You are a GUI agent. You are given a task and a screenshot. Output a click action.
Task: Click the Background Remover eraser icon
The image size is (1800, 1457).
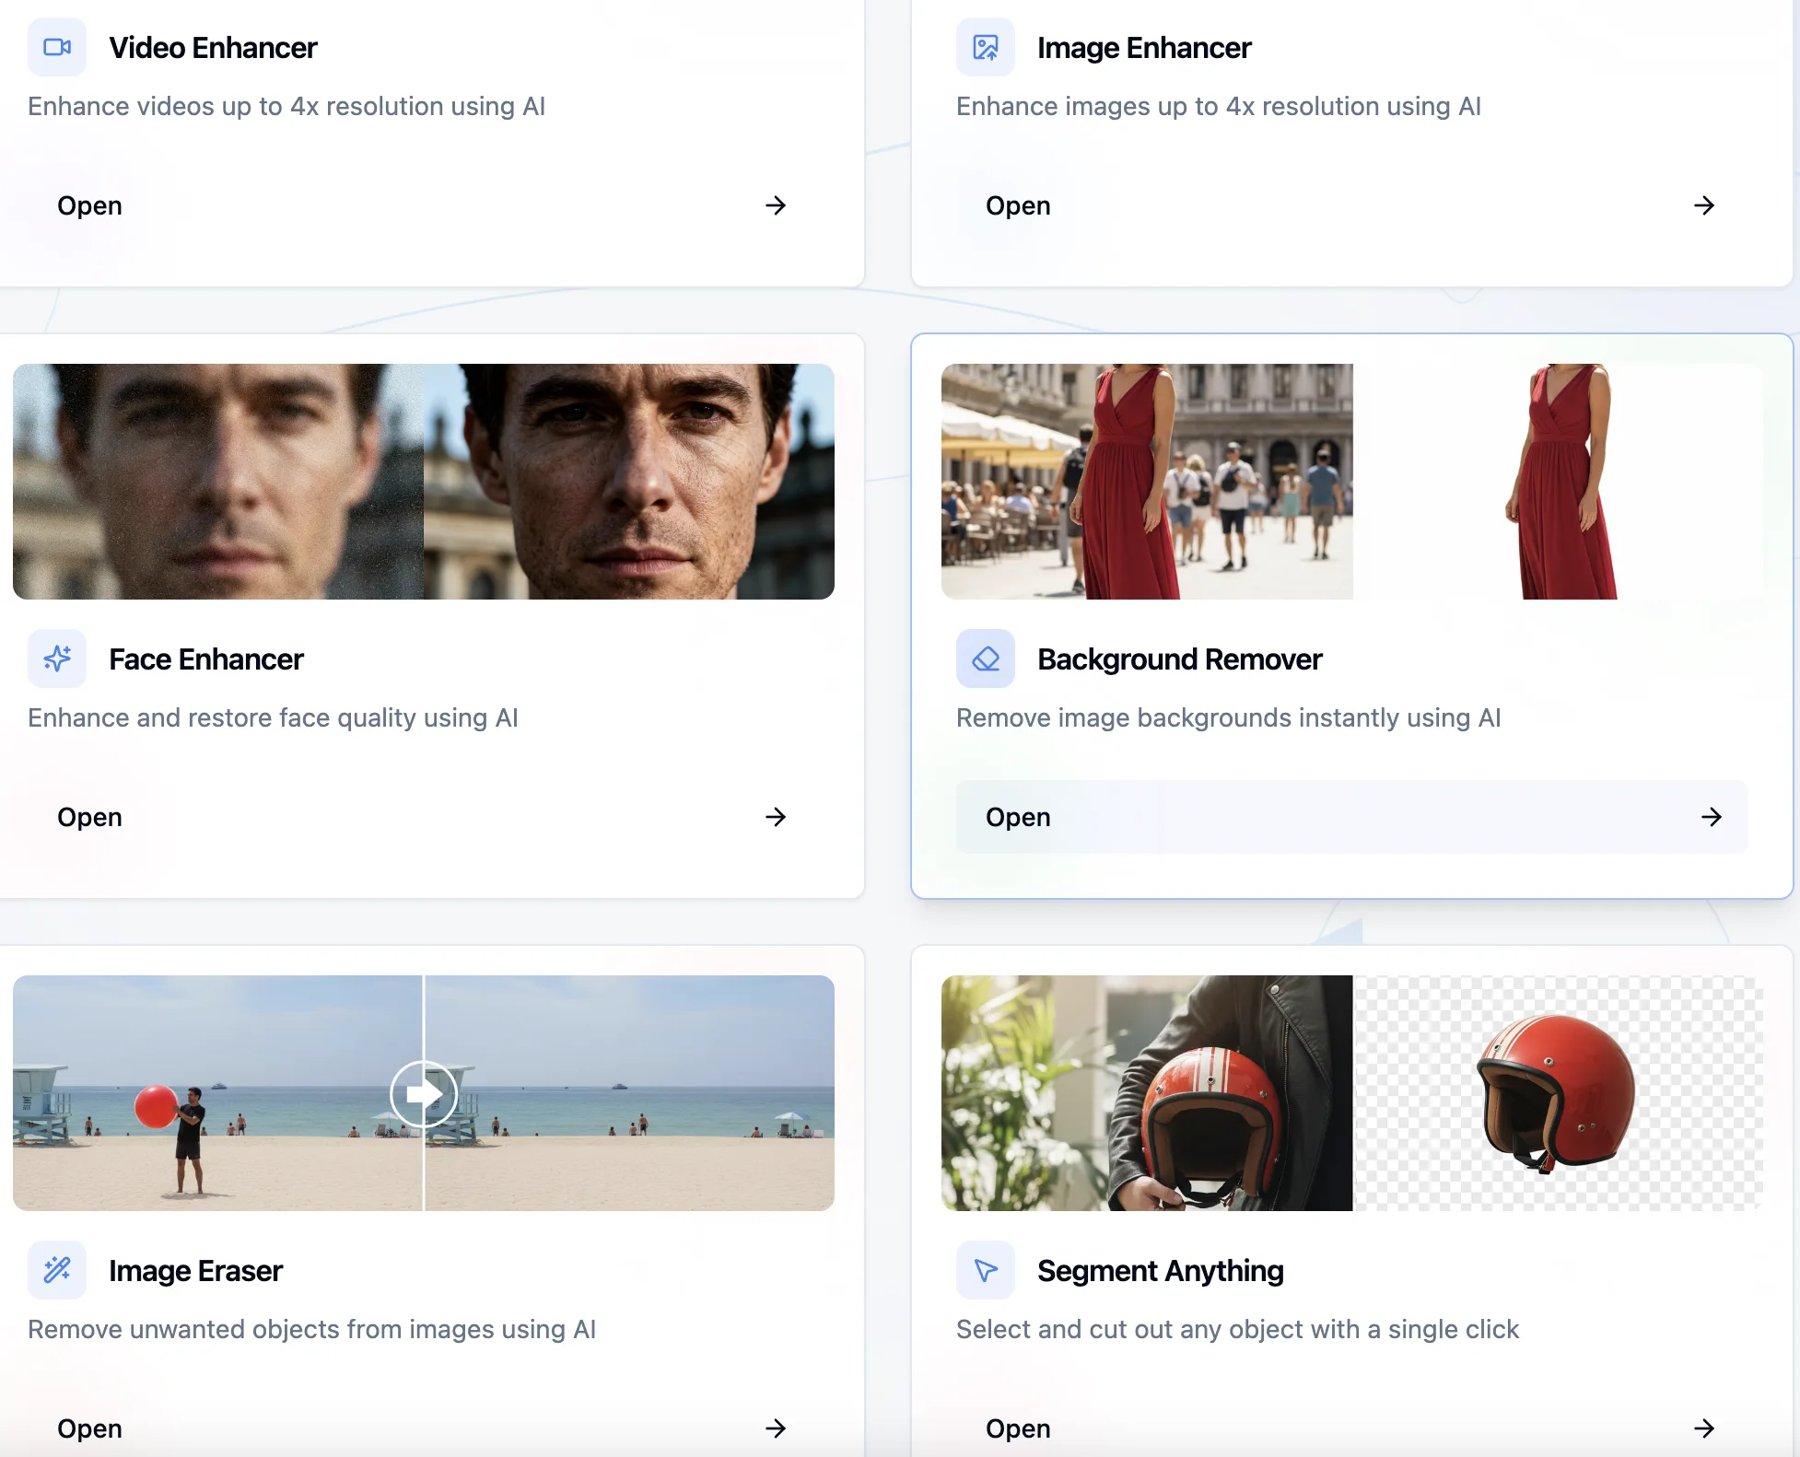(x=986, y=659)
